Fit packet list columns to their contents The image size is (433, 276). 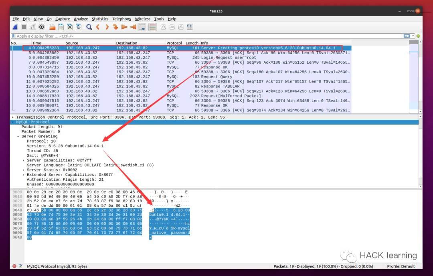coord(190,27)
